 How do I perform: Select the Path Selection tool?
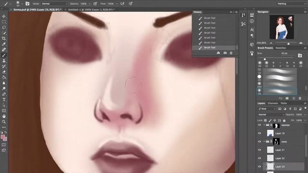coord(4,105)
